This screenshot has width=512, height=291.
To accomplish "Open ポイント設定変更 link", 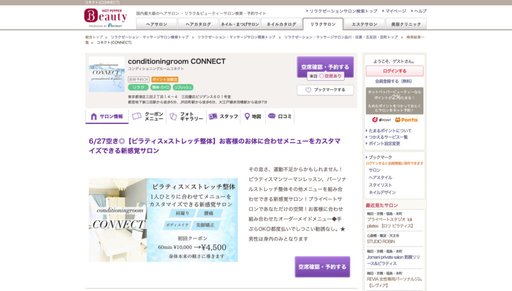I will pyautogui.click(x=384, y=143).
